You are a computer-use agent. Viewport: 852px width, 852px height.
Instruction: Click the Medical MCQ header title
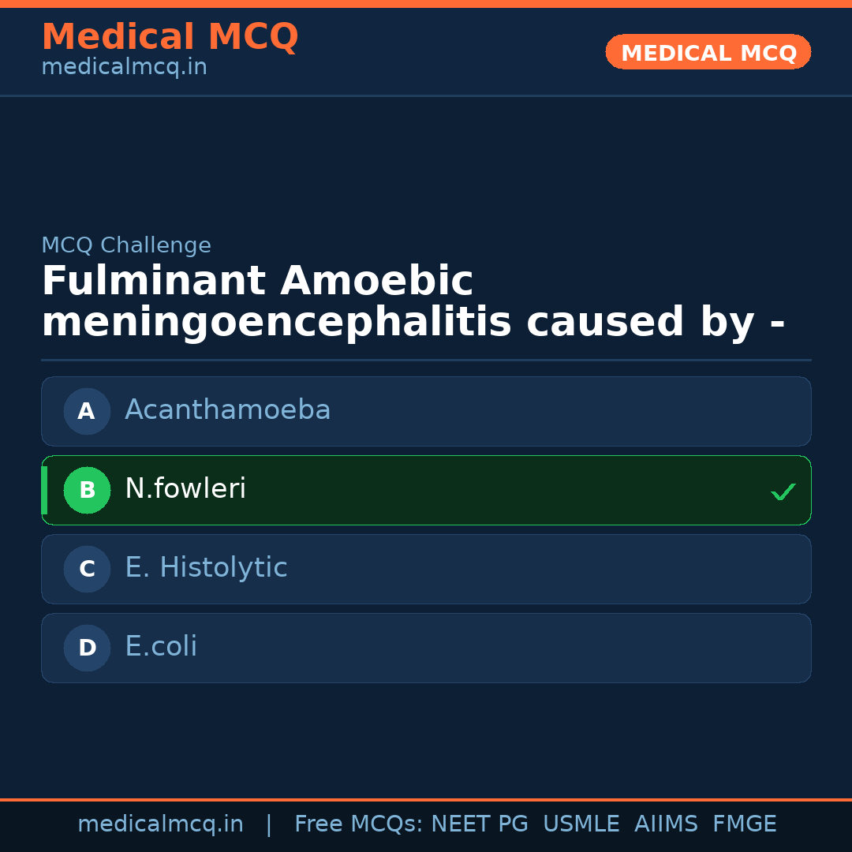tap(170, 37)
